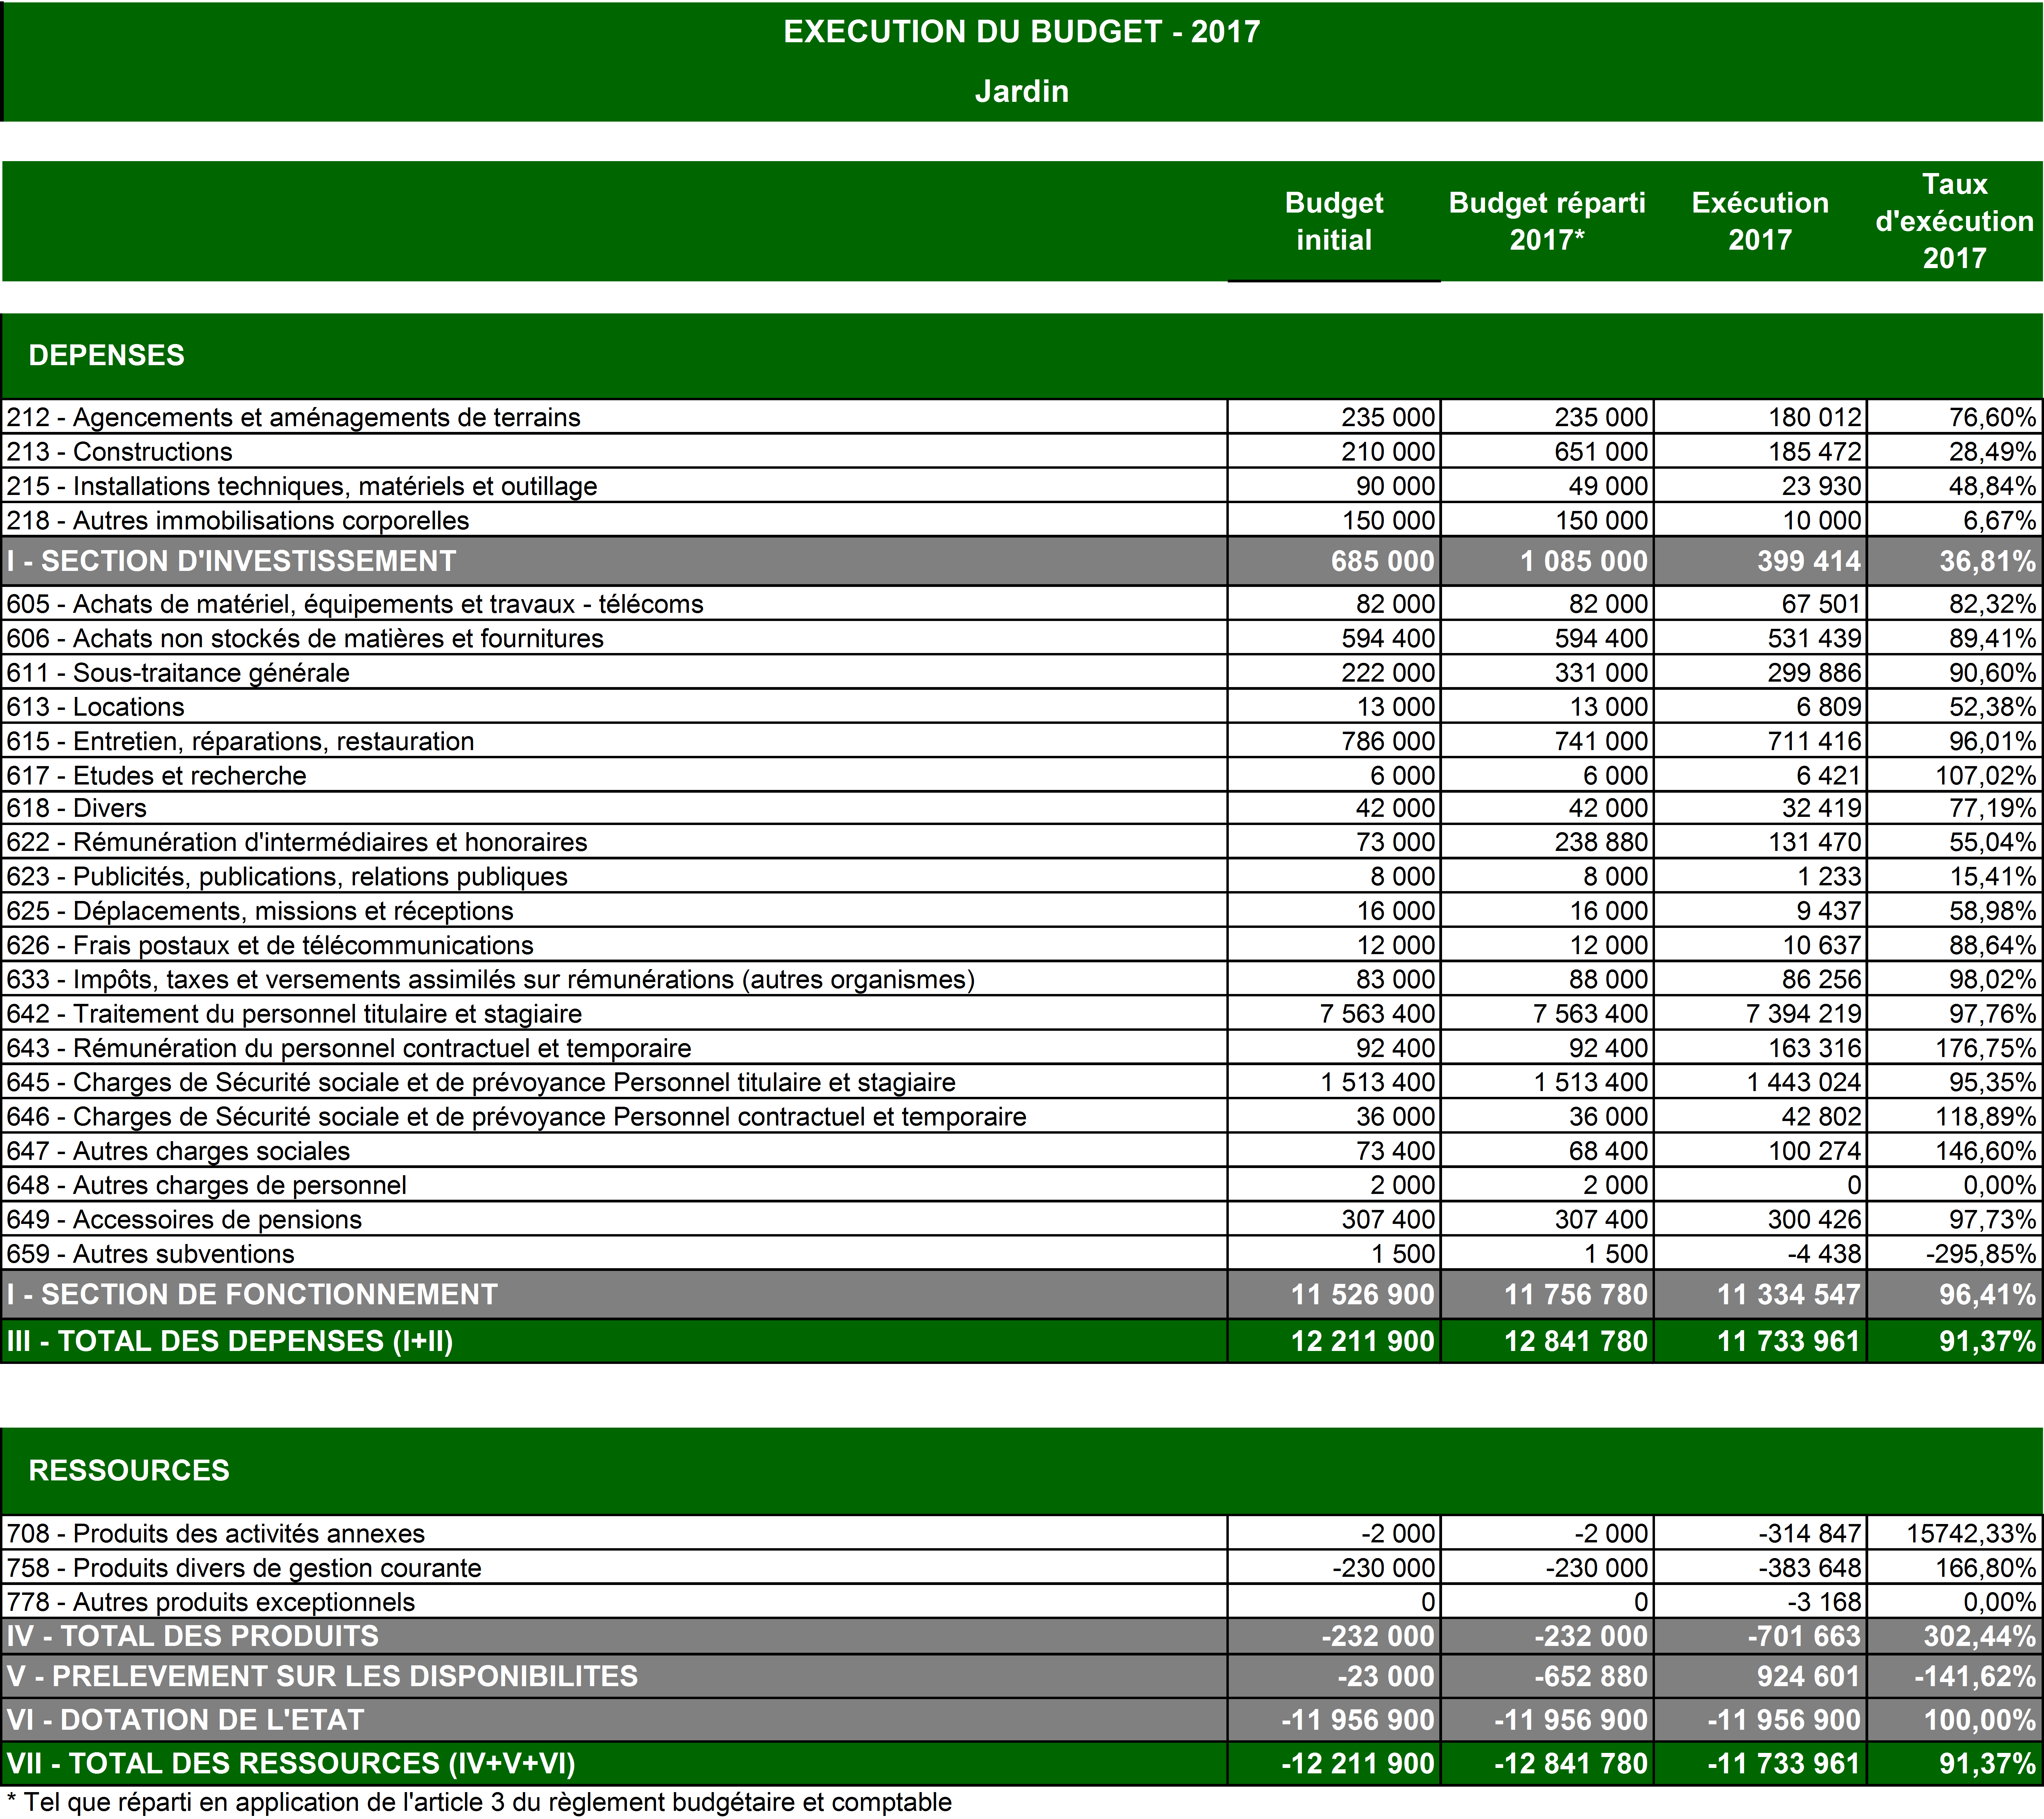This screenshot has height=1819, width=2044.
Task: Click 'VII - TOTAL DES RESSOURCES (IV+V+VI)' row
Action: [291, 1763]
